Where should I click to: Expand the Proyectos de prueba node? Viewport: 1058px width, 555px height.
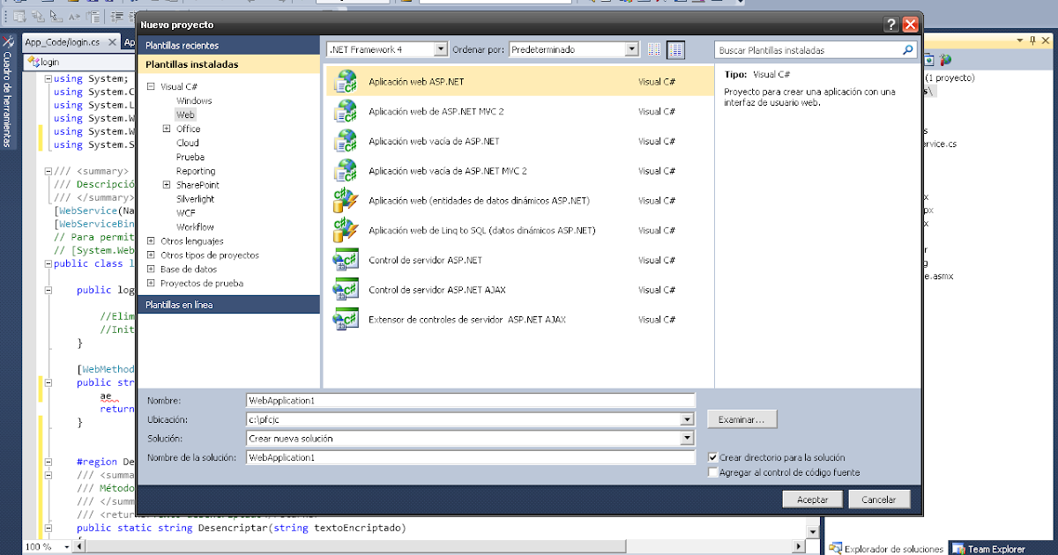pos(152,283)
